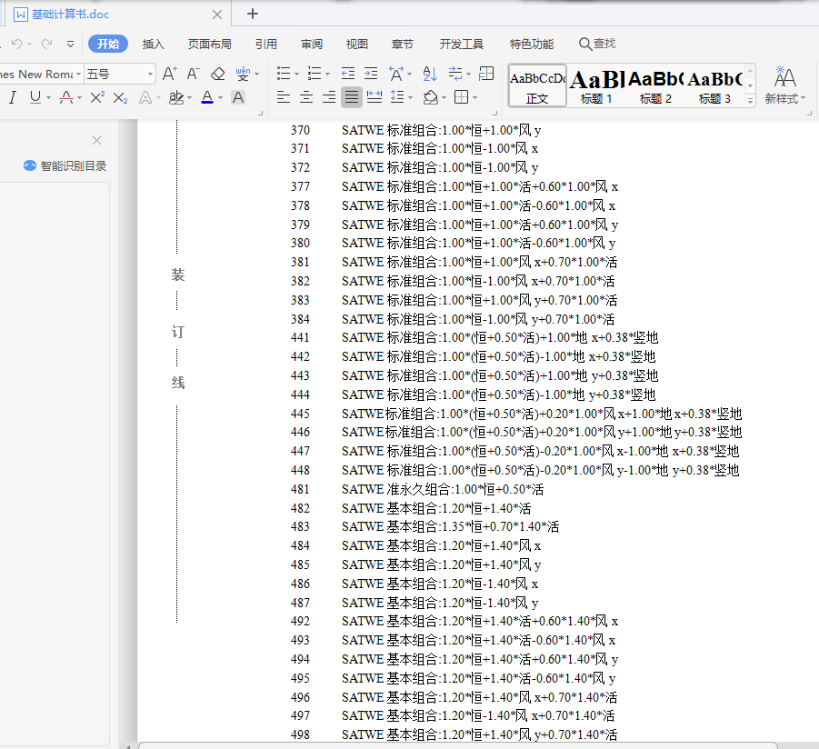
Task: Click the Redo arrow icon
Action: pyautogui.click(x=47, y=44)
